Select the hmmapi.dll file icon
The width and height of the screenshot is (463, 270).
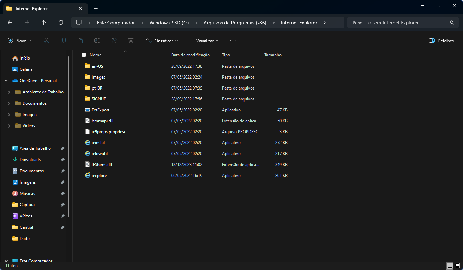(x=88, y=121)
